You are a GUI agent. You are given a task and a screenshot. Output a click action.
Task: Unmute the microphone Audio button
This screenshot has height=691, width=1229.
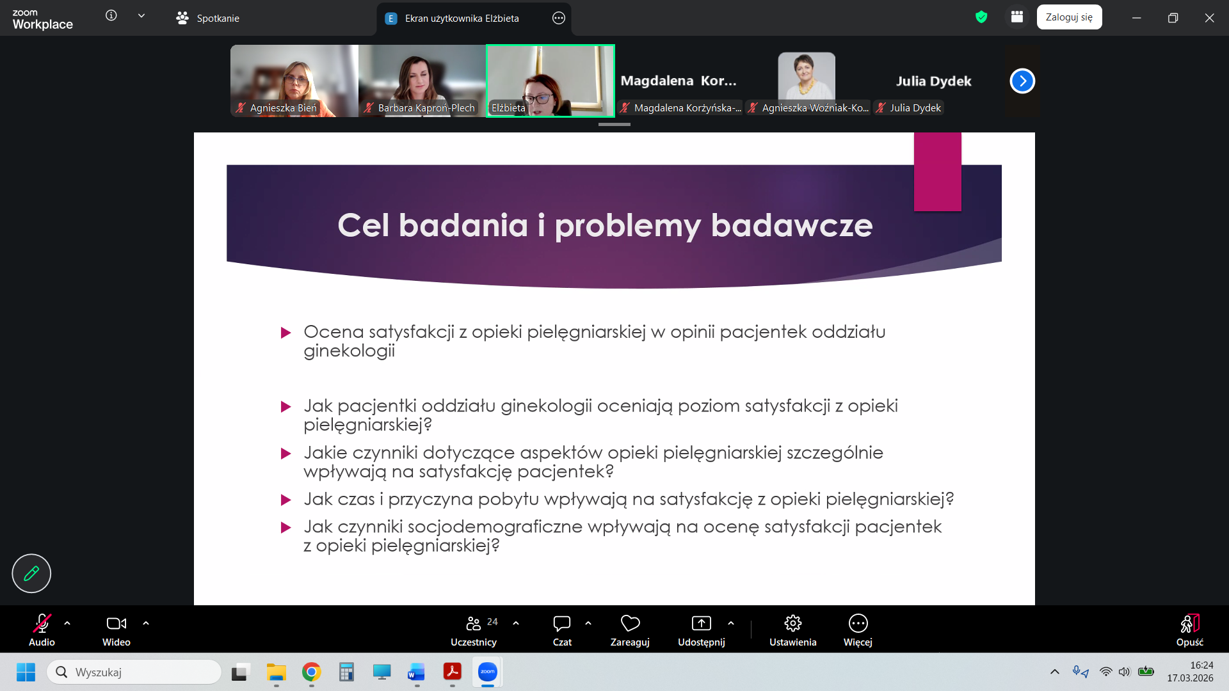[42, 624]
